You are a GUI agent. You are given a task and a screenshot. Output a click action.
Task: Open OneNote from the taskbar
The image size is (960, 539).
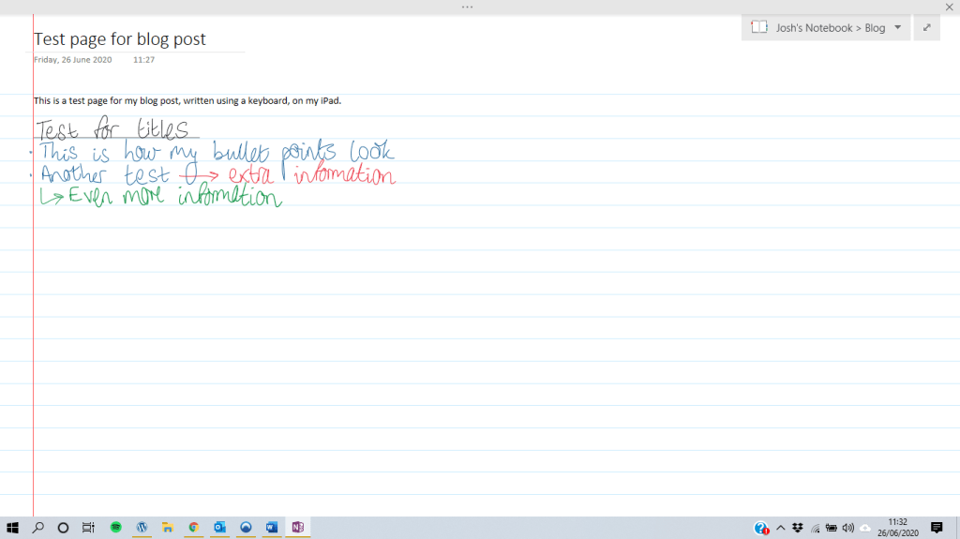click(297, 528)
